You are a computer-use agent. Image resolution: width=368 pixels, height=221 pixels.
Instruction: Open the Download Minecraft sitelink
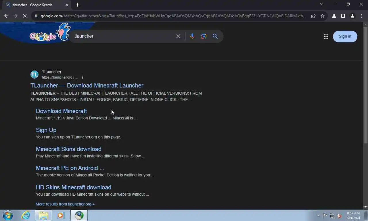click(x=61, y=111)
